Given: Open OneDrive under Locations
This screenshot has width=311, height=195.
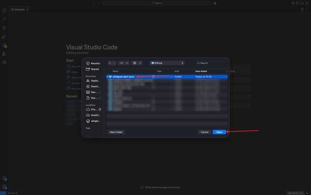Looking at the screenshot, I should click(93, 115).
